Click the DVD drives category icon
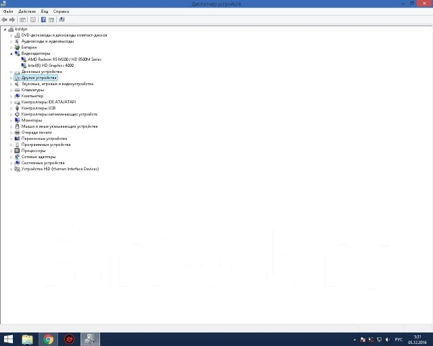The image size is (433, 346). coord(17,35)
